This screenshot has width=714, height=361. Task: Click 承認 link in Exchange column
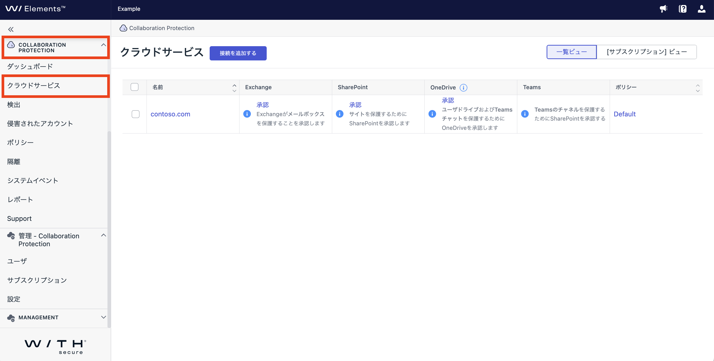tap(262, 105)
